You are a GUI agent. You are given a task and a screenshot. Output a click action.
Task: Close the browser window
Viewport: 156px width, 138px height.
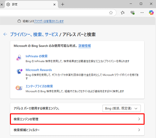pyautogui.click(x=151, y=4)
